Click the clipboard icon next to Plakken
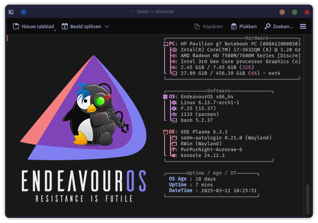Screen dimensions: 318x223 point(234,26)
